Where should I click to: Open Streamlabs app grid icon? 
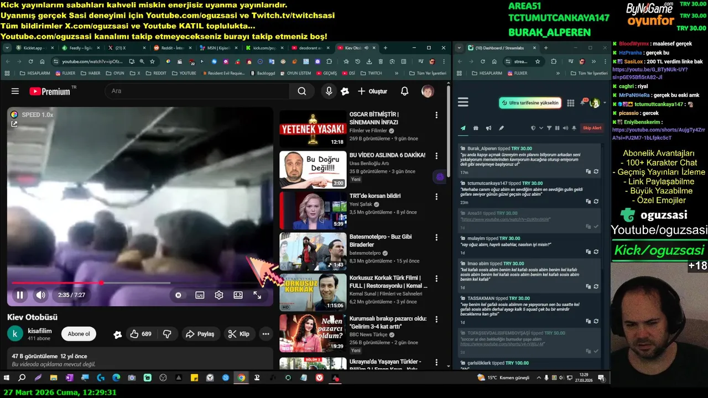571,103
